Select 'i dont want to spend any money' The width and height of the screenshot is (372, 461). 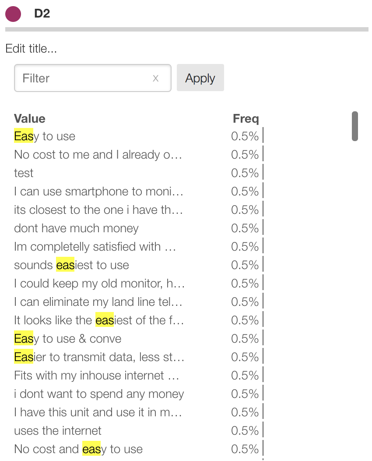click(x=99, y=394)
